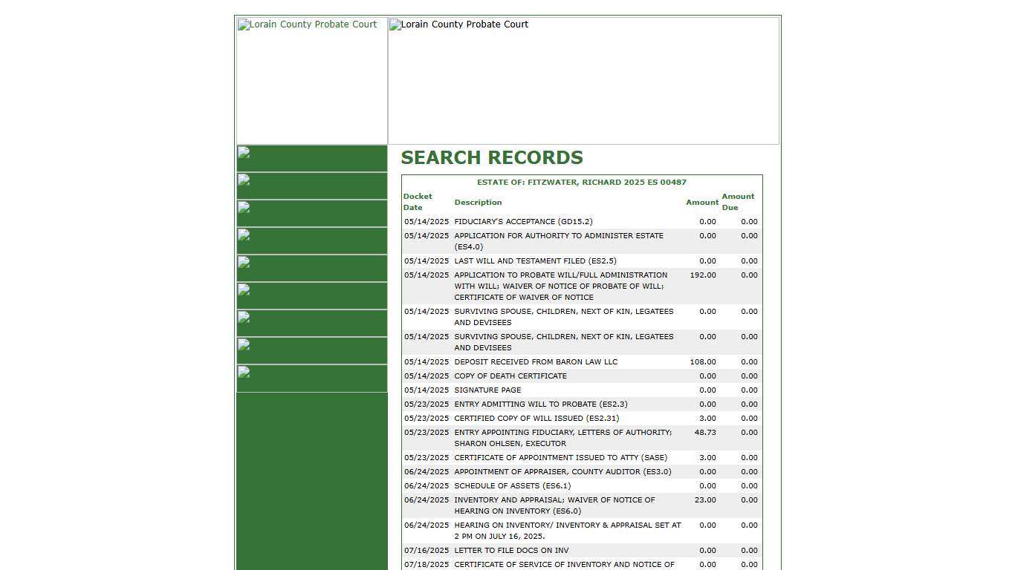Viewport: 1015px width, 570px height.
Task: Click the green Lorain County Probate Court logo link
Action: pos(308,24)
